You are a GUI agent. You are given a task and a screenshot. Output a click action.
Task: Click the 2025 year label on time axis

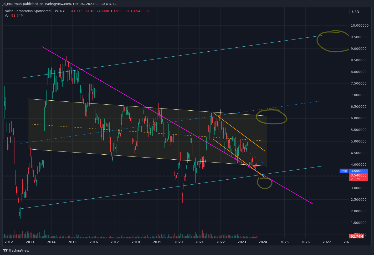[x=284, y=242]
